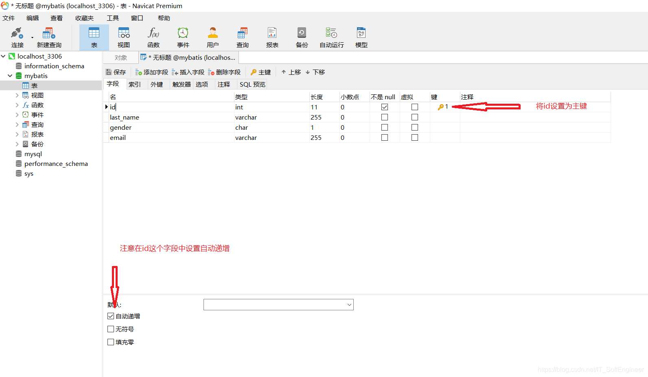Open the 收藏夹 menu

point(84,18)
